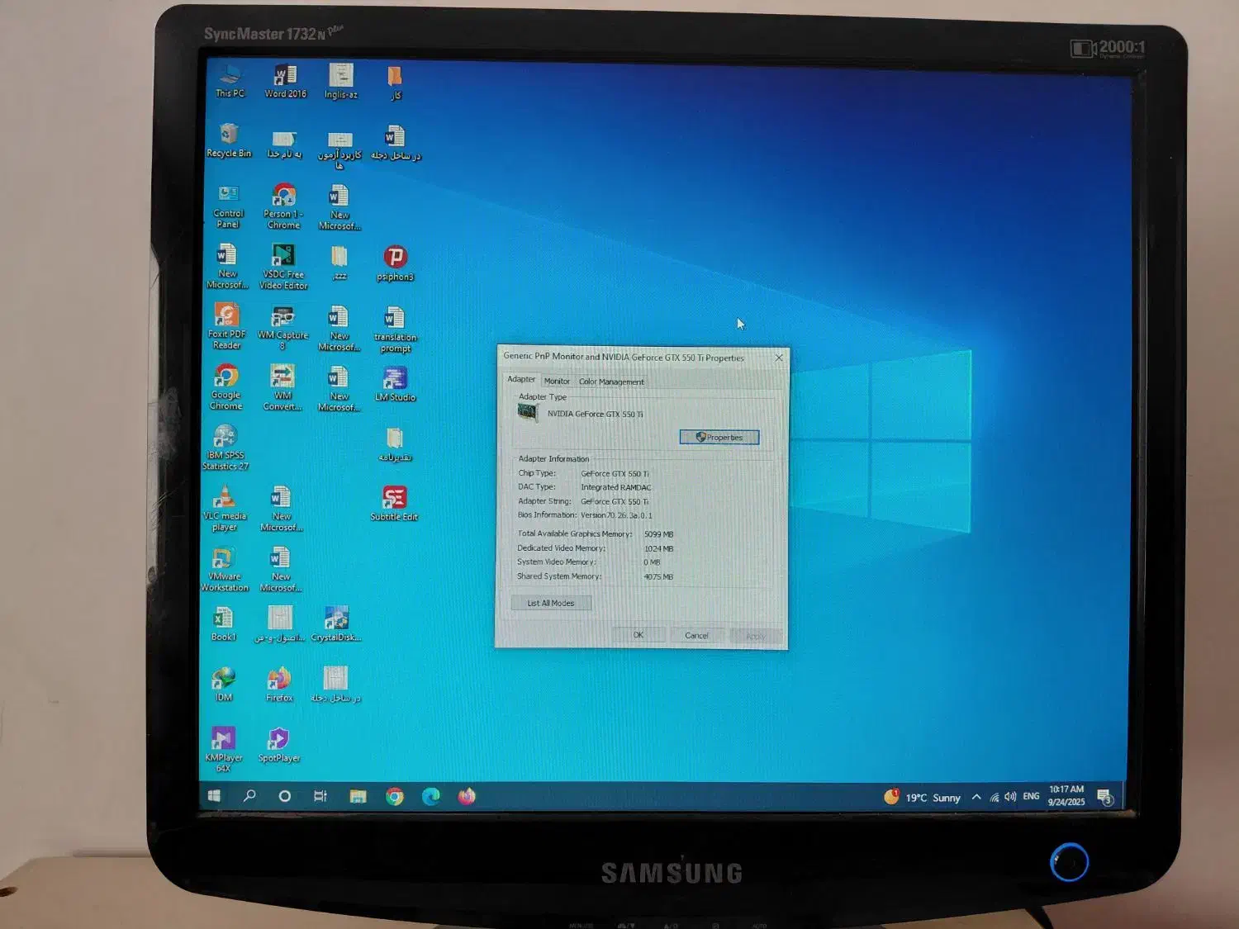This screenshot has width=1239, height=929.
Task: Show hidden system tray icons
Action: click(x=976, y=797)
